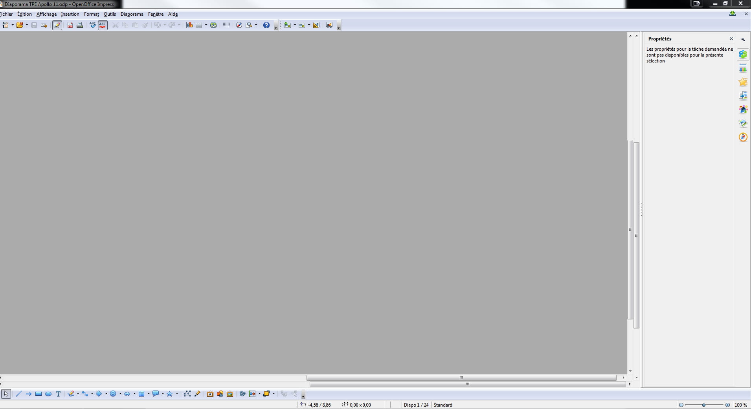Screen dimensions: 751x409
Task: Expand the Stars shapes dropdown arrow
Action: coord(177,394)
